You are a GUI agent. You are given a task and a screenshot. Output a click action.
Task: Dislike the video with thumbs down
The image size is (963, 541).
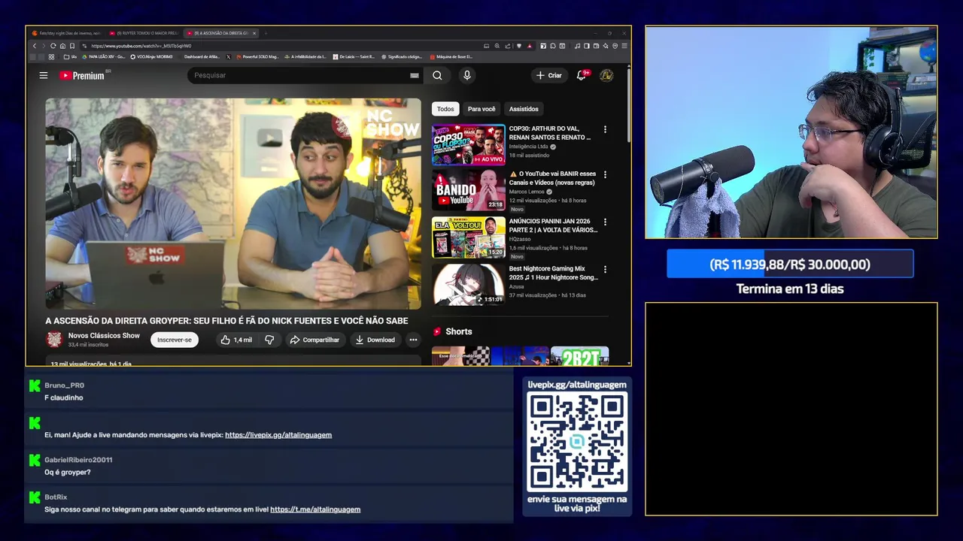tap(269, 340)
